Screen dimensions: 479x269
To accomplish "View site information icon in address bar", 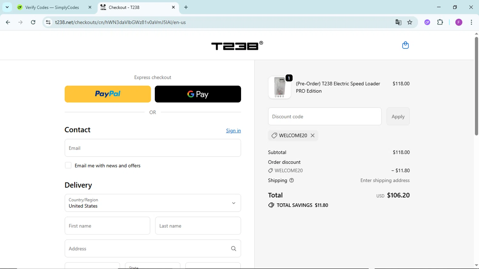I will pos(48,22).
